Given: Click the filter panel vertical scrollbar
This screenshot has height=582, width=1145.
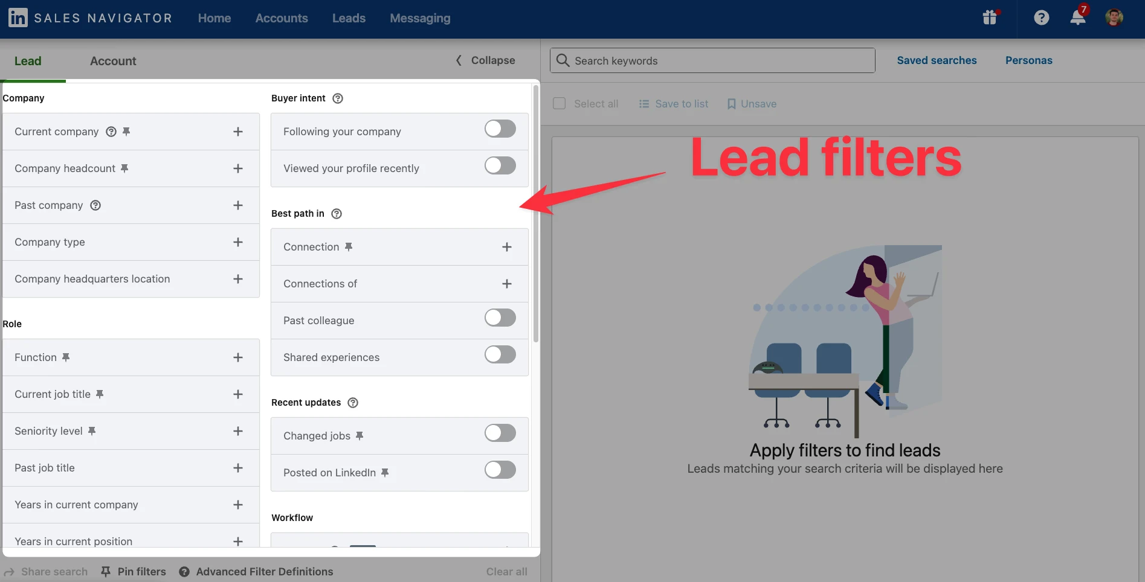Looking at the screenshot, I should (536, 214).
